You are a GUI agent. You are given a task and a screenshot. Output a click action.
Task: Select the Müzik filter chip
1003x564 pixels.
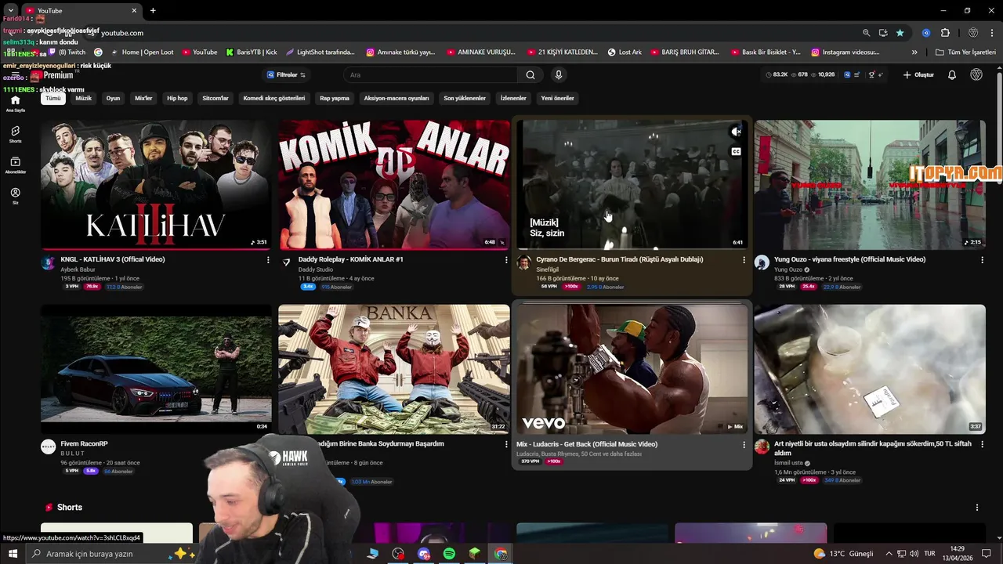coord(84,99)
